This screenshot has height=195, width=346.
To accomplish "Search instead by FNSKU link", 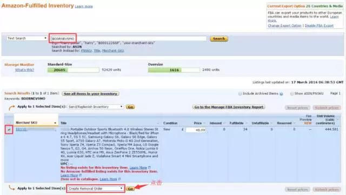I will pos(86,51).
